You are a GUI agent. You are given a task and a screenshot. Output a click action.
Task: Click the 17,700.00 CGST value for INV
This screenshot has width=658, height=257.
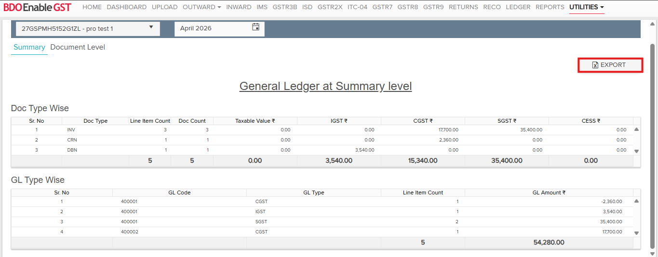click(448, 130)
